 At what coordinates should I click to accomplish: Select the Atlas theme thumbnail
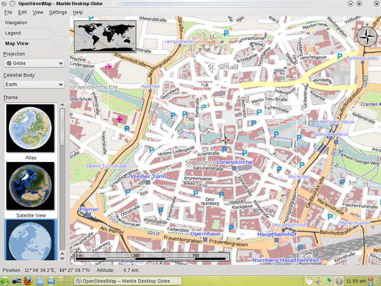click(30, 128)
